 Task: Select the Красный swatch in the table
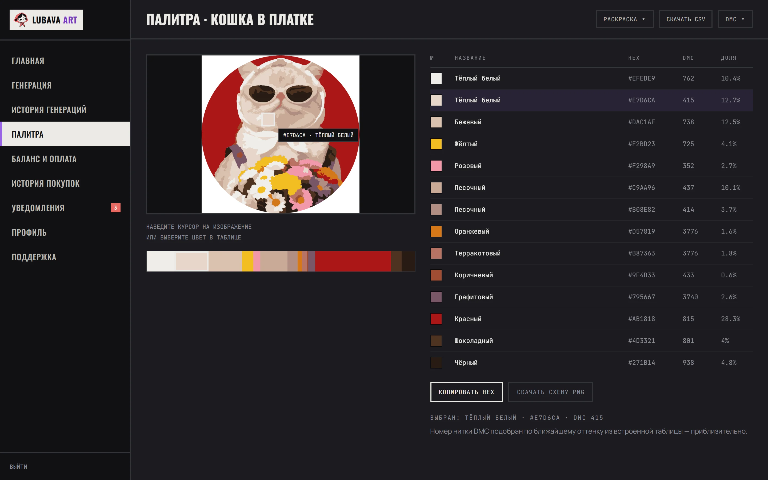click(436, 319)
